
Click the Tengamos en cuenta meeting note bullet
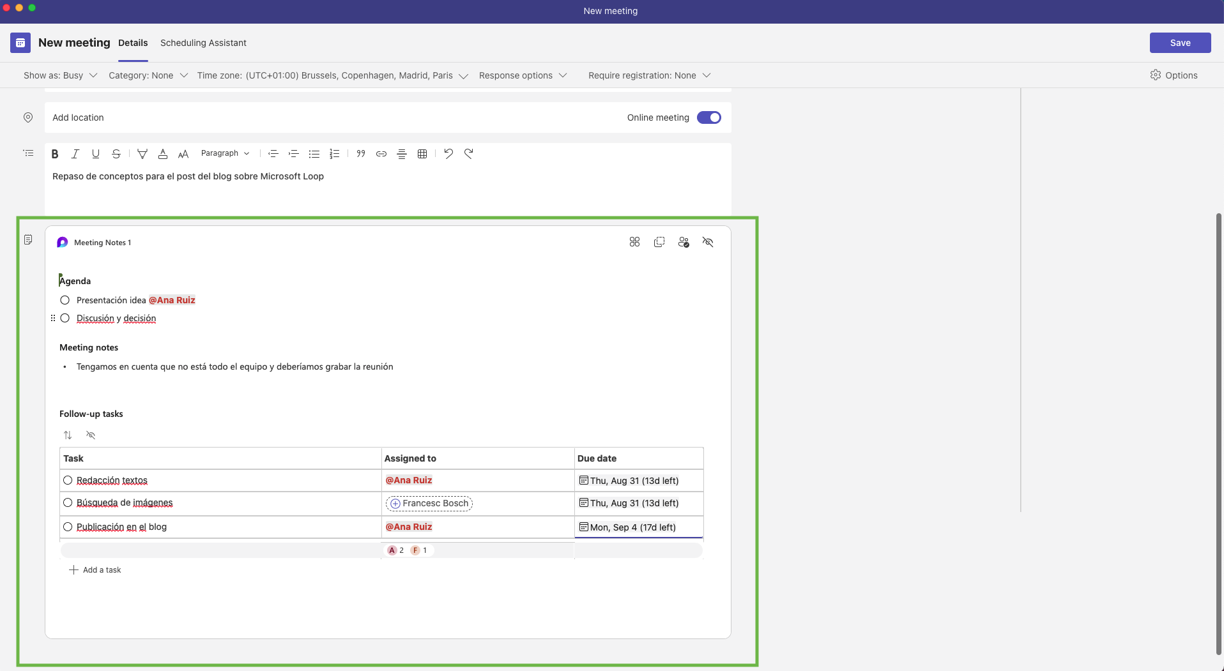coord(234,366)
